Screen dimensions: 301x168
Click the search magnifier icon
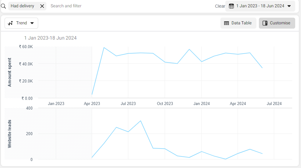pos(4,6)
